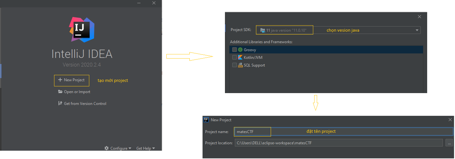Tick the Kotlin/JVM checkbox
The width and height of the screenshot is (455, 159).
[x=235, y=57]
